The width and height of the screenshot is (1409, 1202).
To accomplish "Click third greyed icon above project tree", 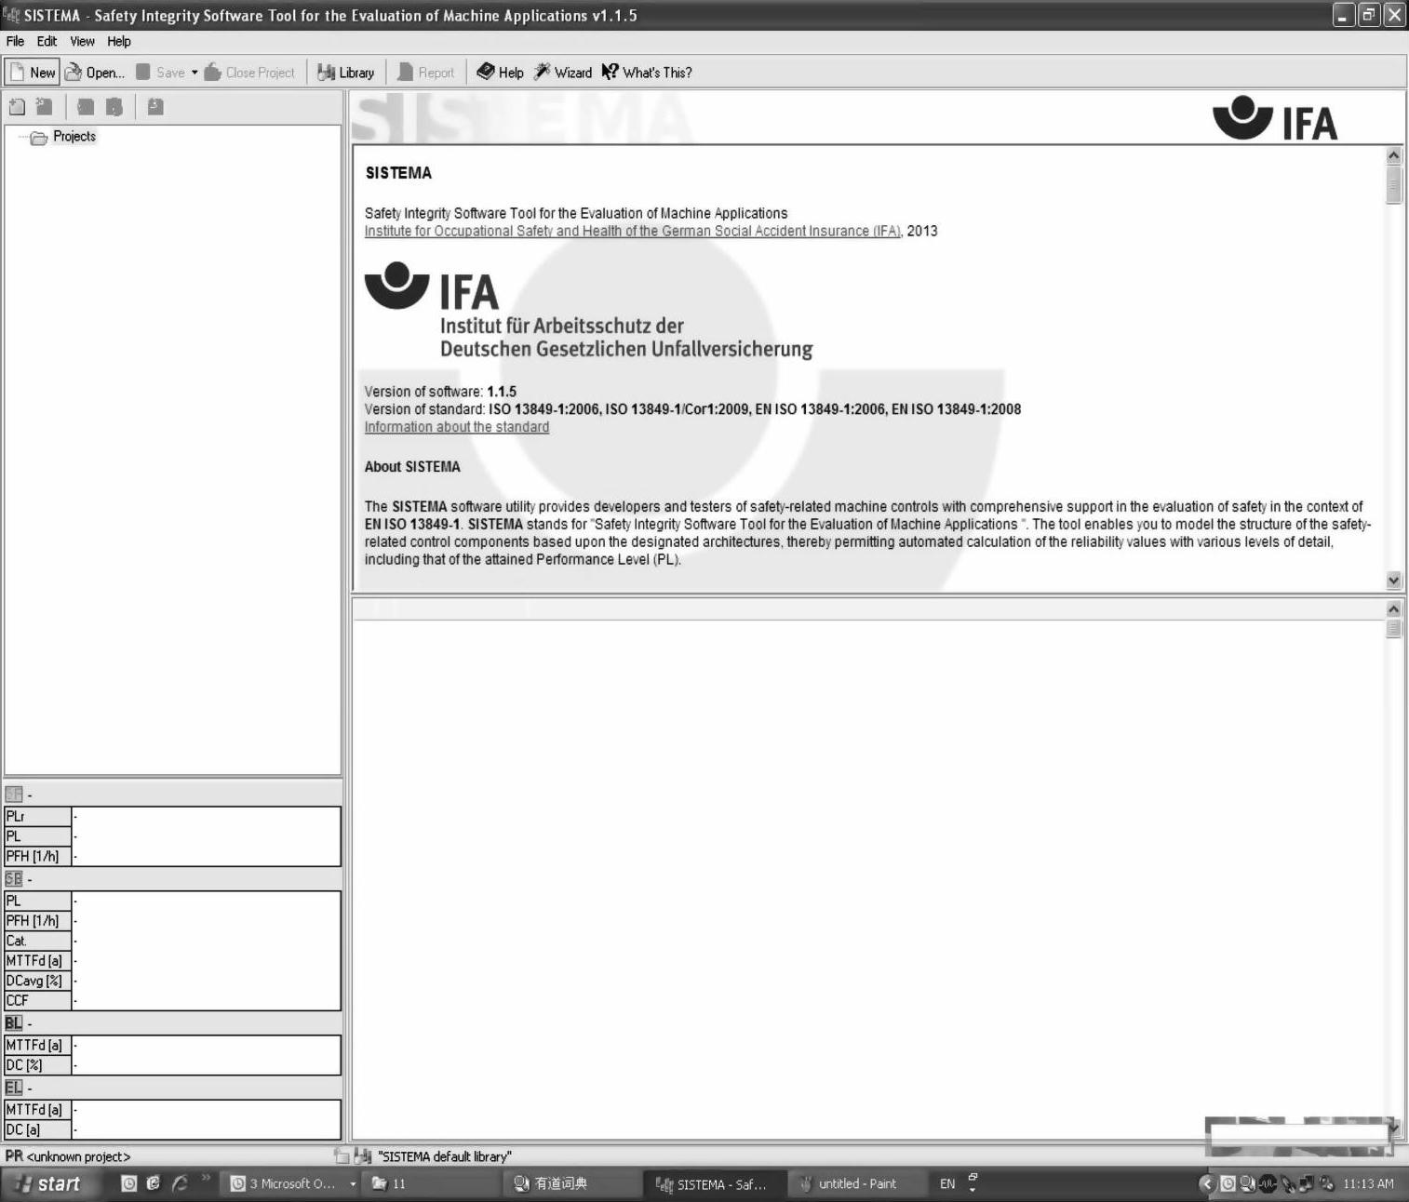I will 86,107.
